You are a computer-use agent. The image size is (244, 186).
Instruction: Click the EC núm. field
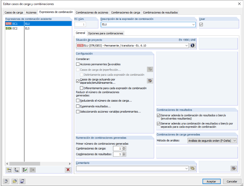80,24
